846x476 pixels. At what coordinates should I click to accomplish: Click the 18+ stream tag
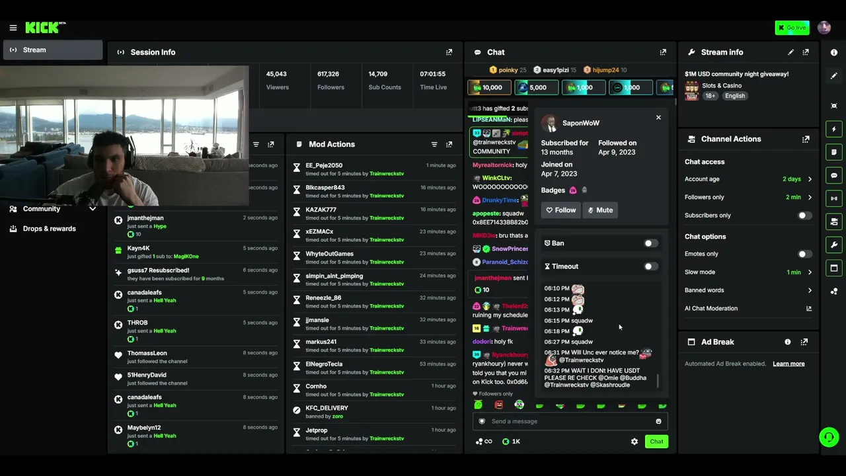pyautogui.click(x=711, y=96)
